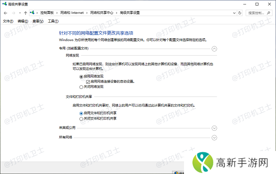Minimize the 高级共享设置 window

tap(245, 4)
